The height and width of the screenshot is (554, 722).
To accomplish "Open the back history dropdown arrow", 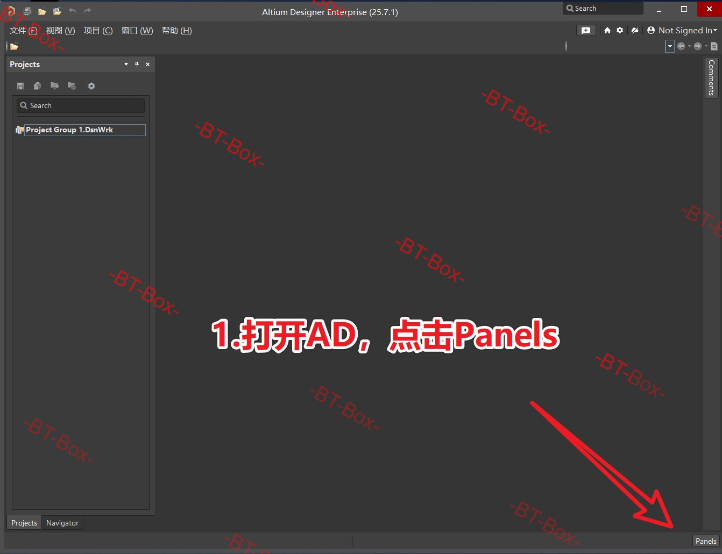I will (x=689, y=46).
